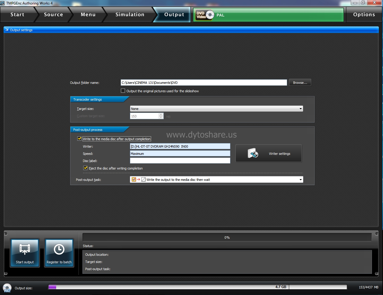Open Writer settings

click(269, 153)
